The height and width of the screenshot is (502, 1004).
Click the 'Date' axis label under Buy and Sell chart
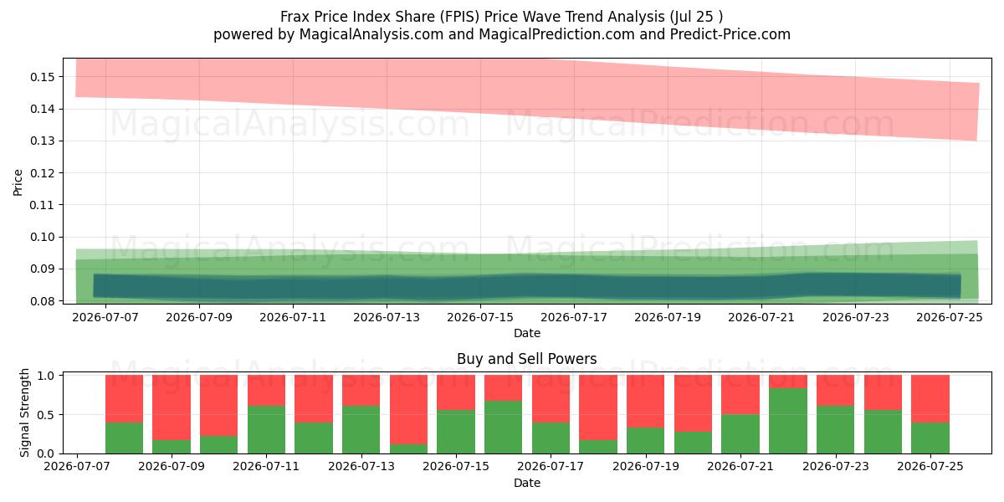(527, 483)
